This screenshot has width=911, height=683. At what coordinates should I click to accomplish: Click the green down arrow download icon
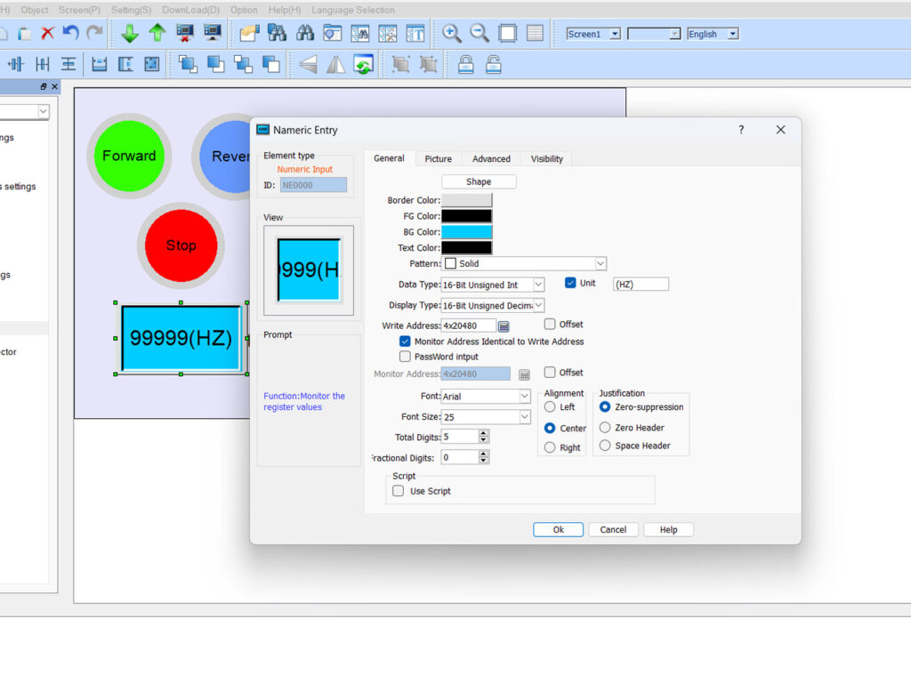pos(130,34)
